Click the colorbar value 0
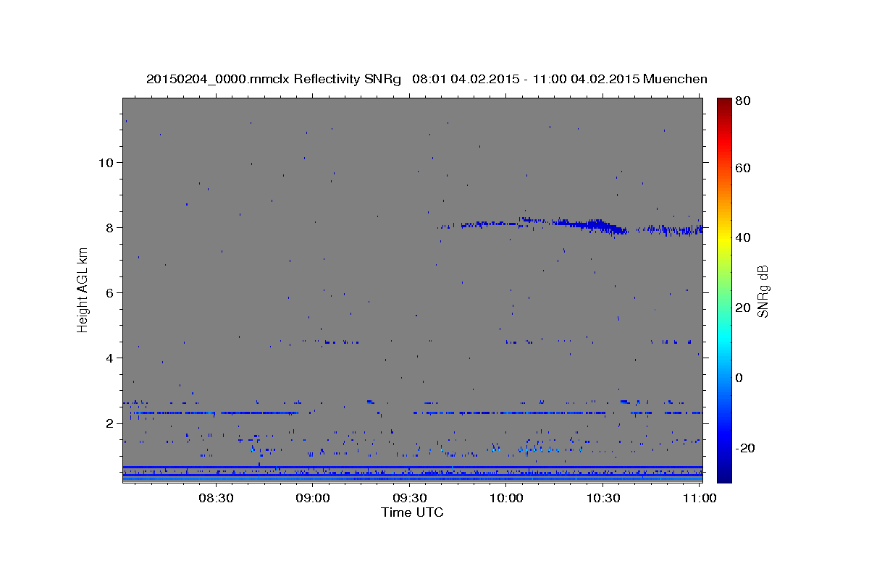The image size is (869, 579). coord(740,378)
